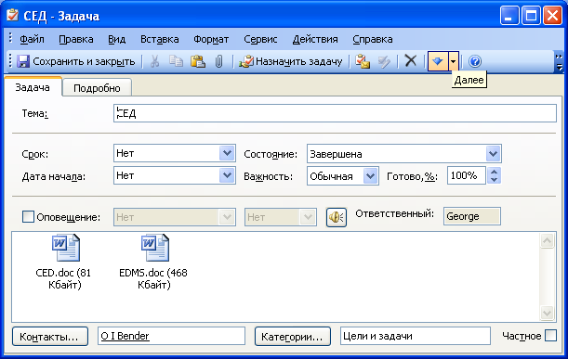The width and height of the screenshot is (568, 359).
Task: Click the toolbar options chevron at right edge
Action: pyautogui.click(x=559, y=62)
